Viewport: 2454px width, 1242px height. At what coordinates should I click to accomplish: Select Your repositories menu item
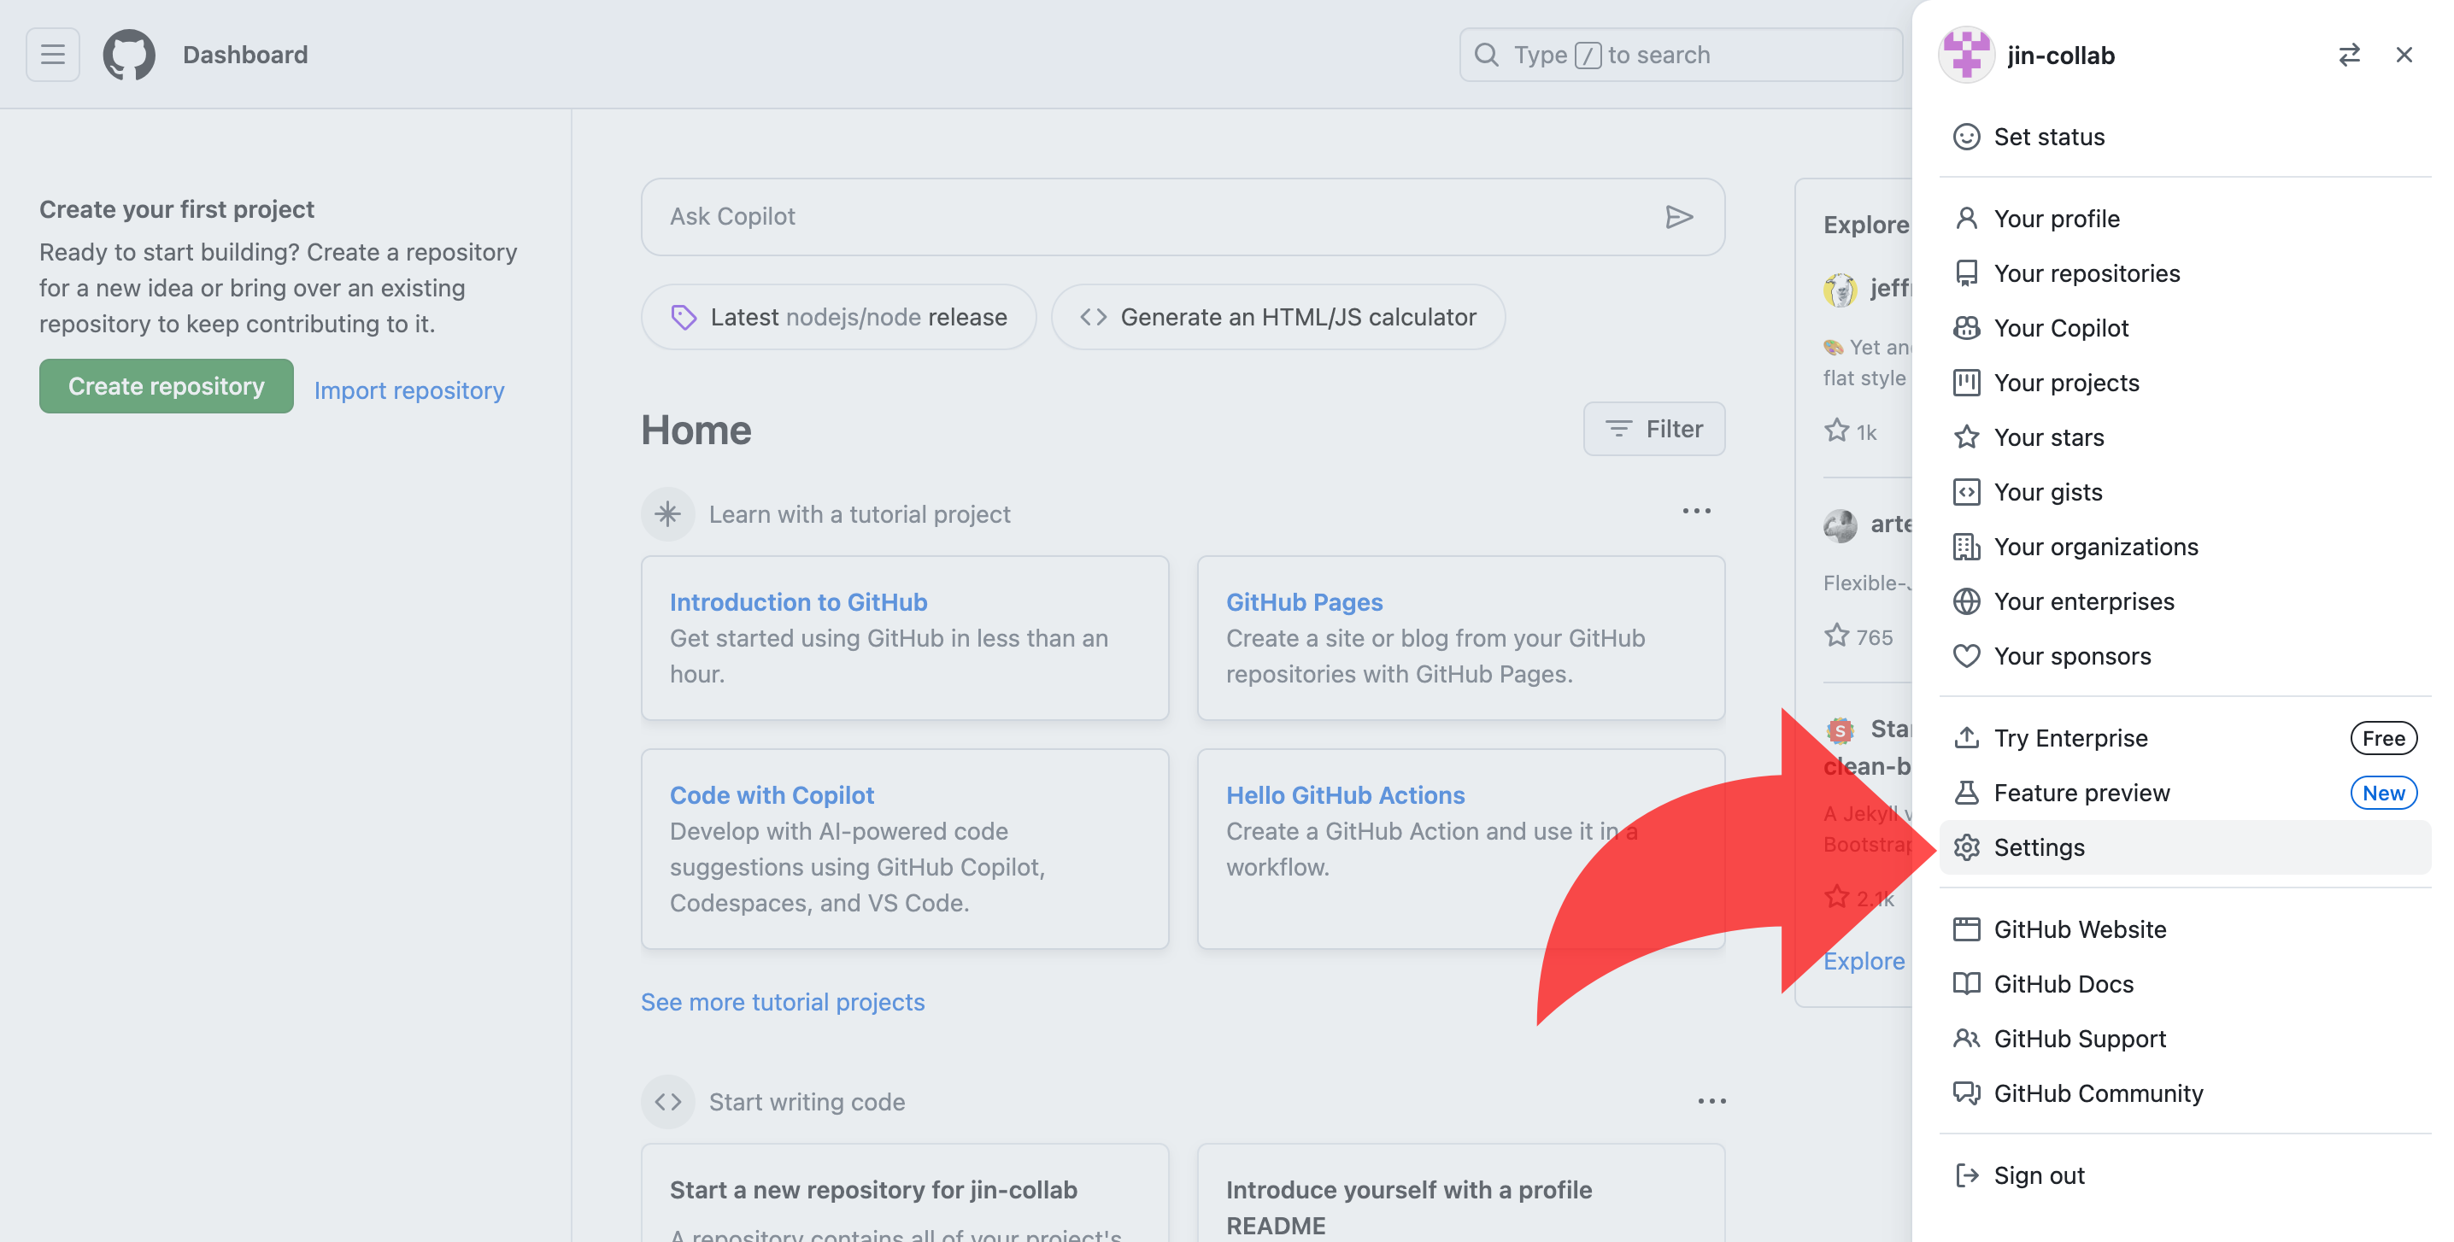[x=2087, y=273]
